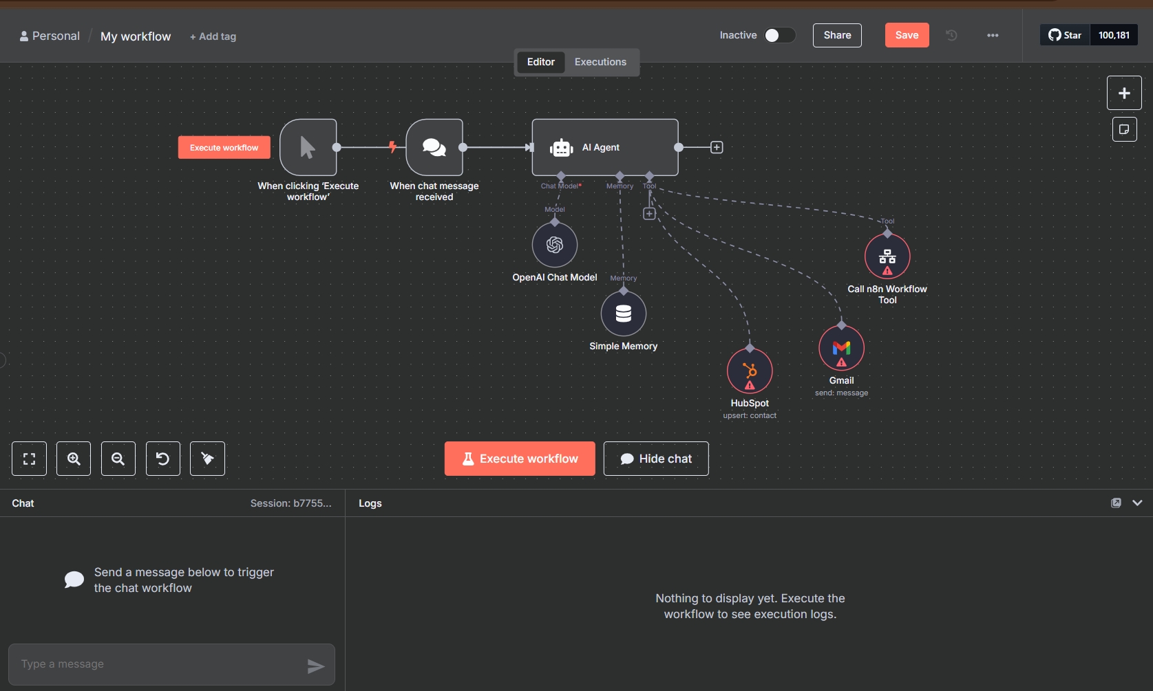The width and height of the screenshot is (1153, 691).
Task: Open the Gmail send message node
Action: pos(841,348)
